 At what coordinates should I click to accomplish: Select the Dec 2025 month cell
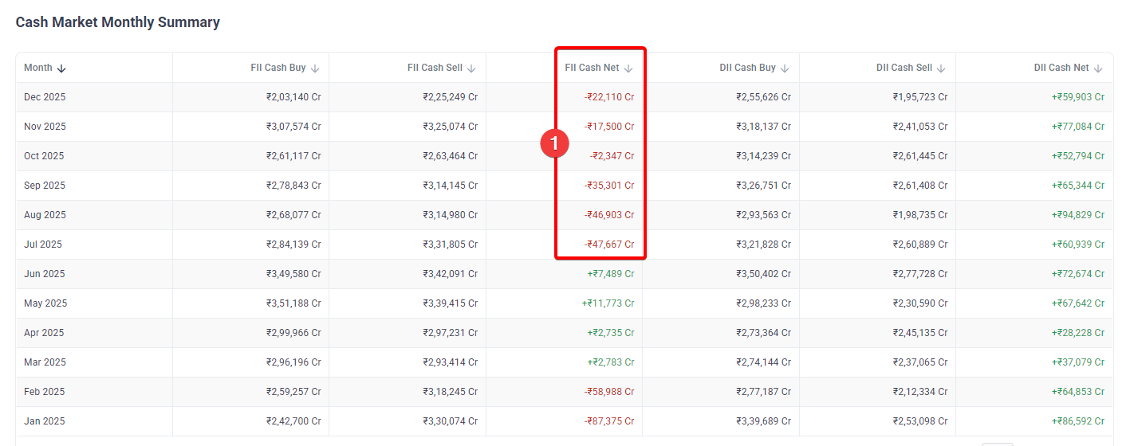pos(45,97)
